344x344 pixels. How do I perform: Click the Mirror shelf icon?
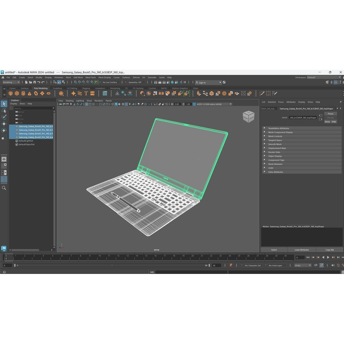tap(161, 93)
